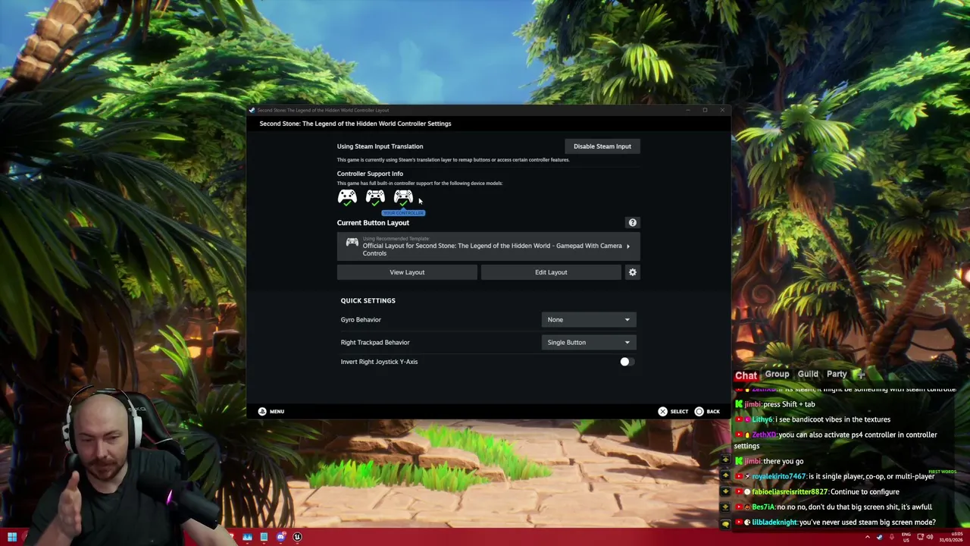Click the Xbox controller support icon

click(x=347, y=197)
